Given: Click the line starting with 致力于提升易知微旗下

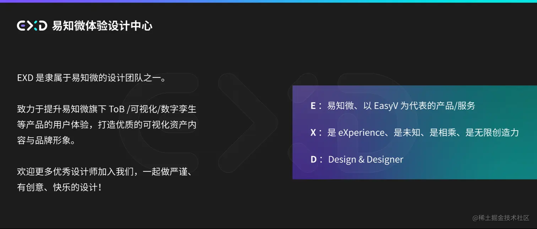Looking at the screenshot, I should [107, 109].
